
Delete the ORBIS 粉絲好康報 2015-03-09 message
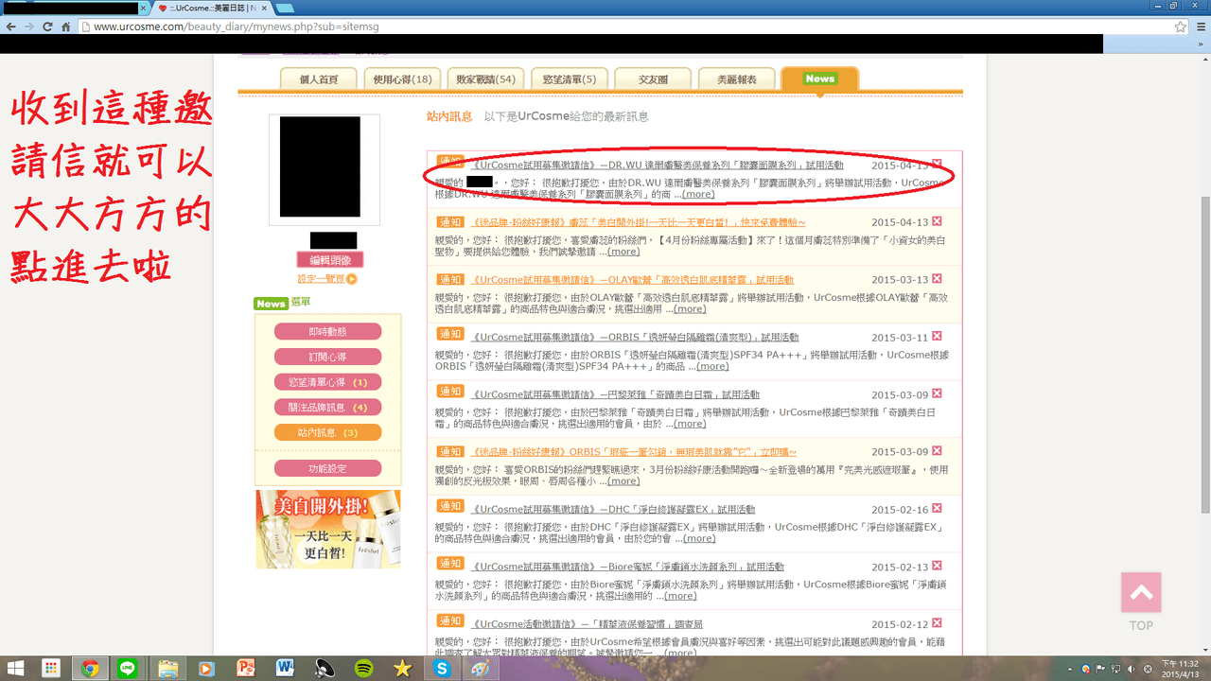(x=937, y=451)
